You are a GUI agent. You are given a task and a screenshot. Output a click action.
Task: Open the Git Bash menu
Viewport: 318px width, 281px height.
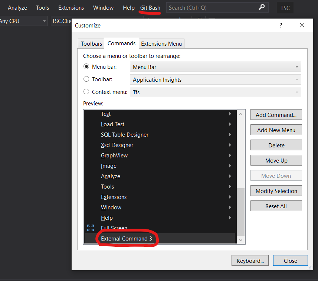150,7
